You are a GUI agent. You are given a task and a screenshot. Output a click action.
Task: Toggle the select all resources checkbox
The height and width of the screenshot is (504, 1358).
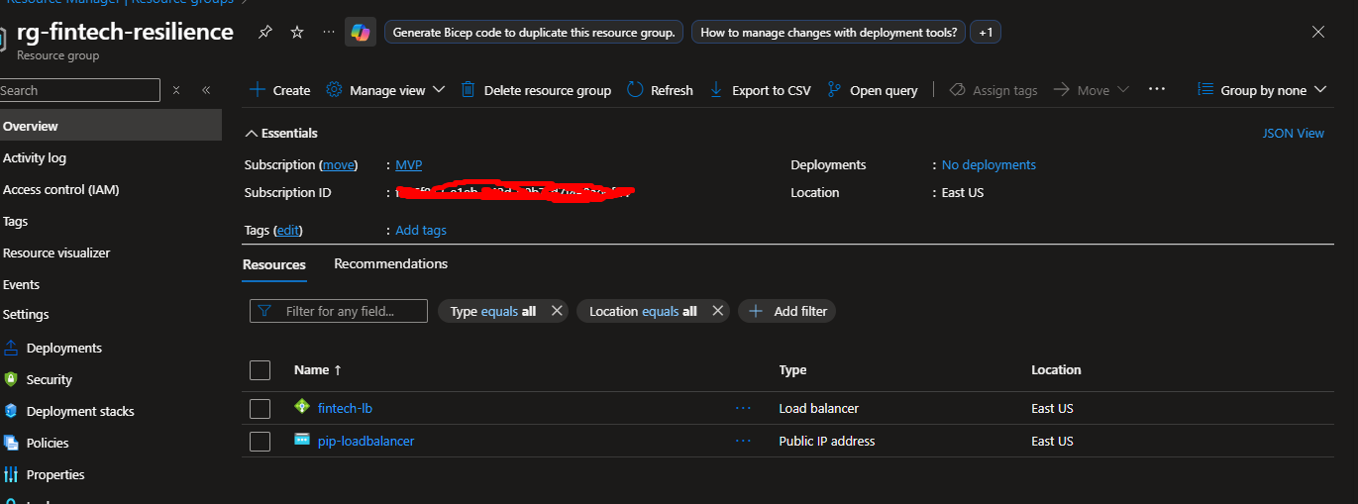260,370
